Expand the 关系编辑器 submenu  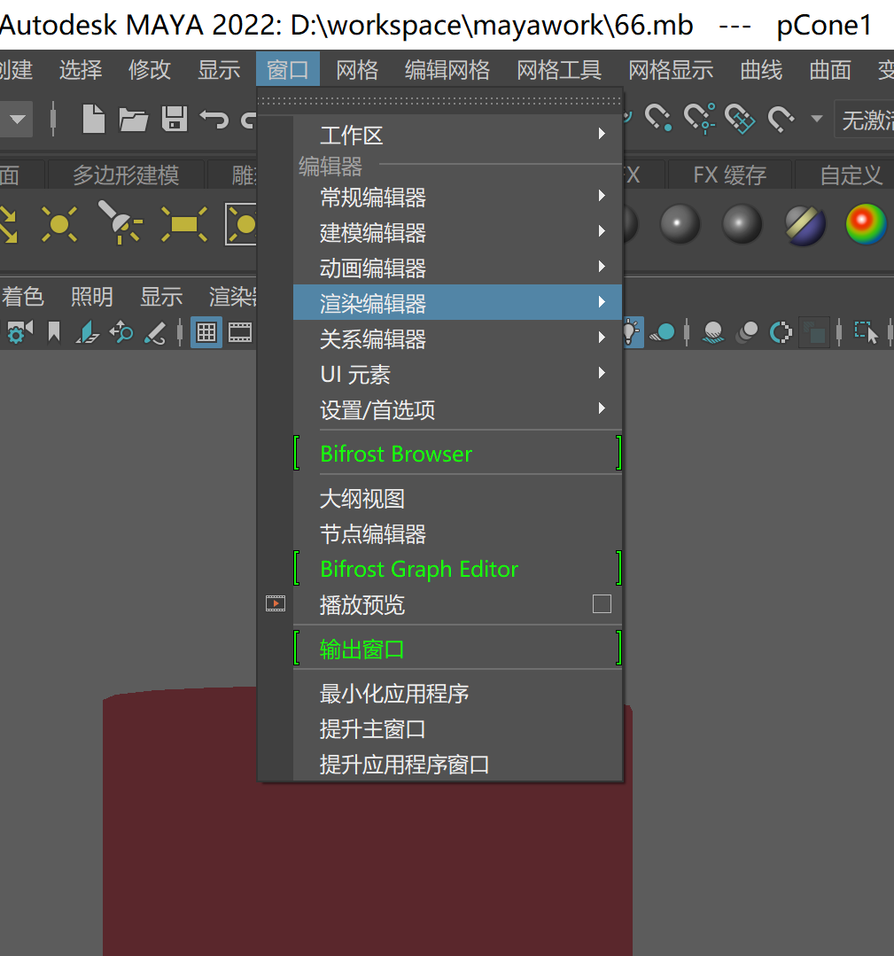(457, 338)
